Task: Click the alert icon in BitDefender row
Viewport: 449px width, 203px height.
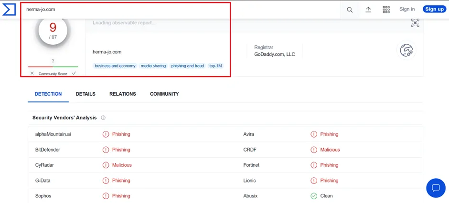Action: [x=106, y=150]
